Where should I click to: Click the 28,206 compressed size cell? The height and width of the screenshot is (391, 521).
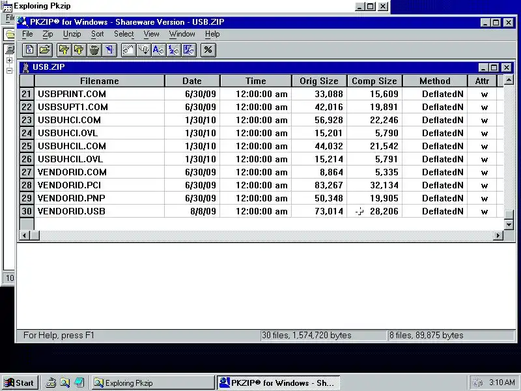pos(374,211)
